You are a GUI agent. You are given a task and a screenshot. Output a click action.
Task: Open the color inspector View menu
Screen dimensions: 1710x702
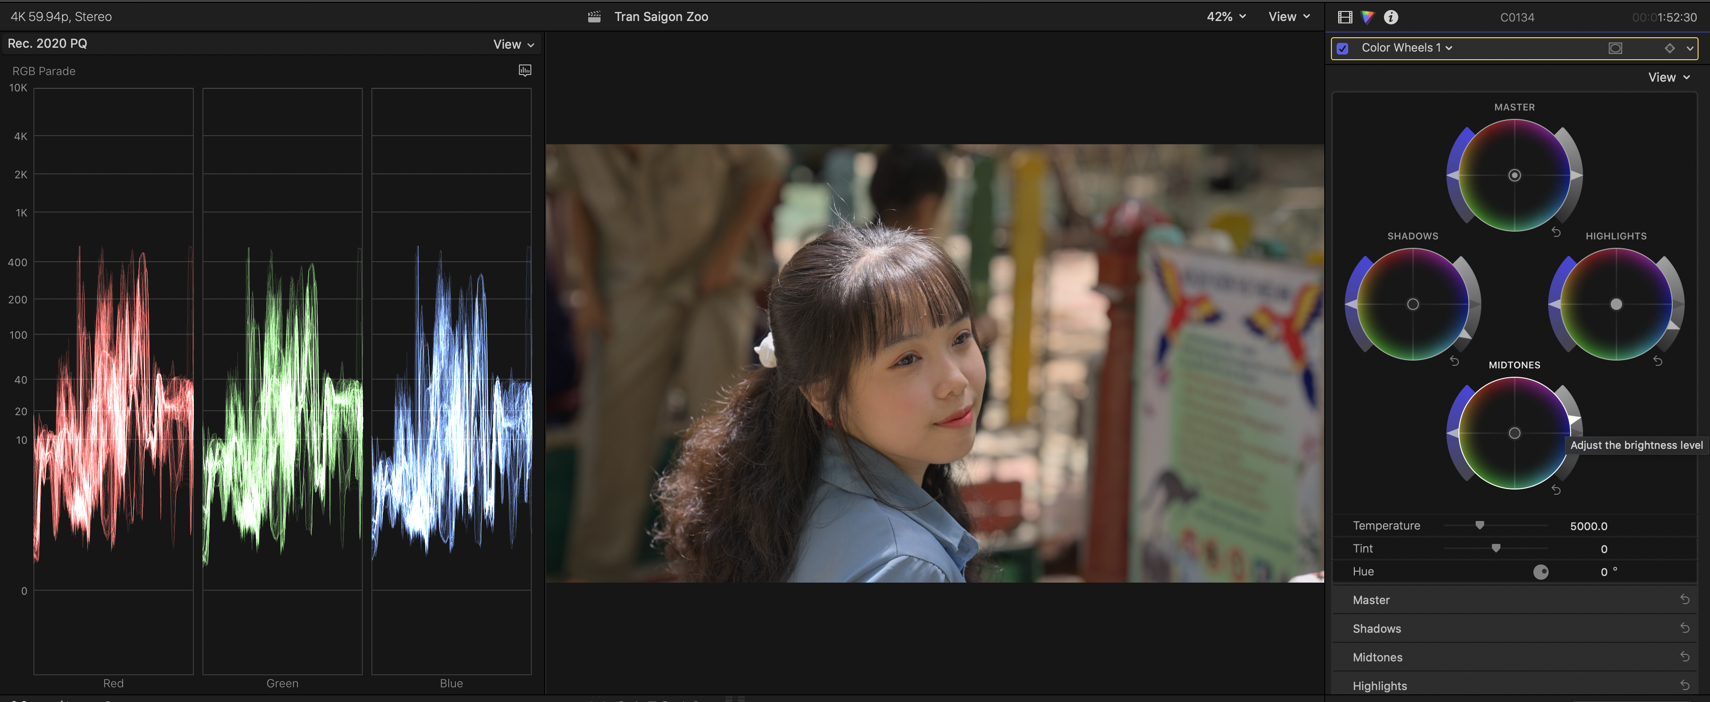tap(1668, 78)
